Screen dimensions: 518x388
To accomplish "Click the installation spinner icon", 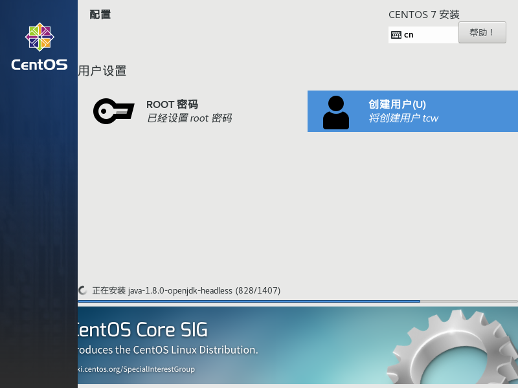I will [82, 290].
